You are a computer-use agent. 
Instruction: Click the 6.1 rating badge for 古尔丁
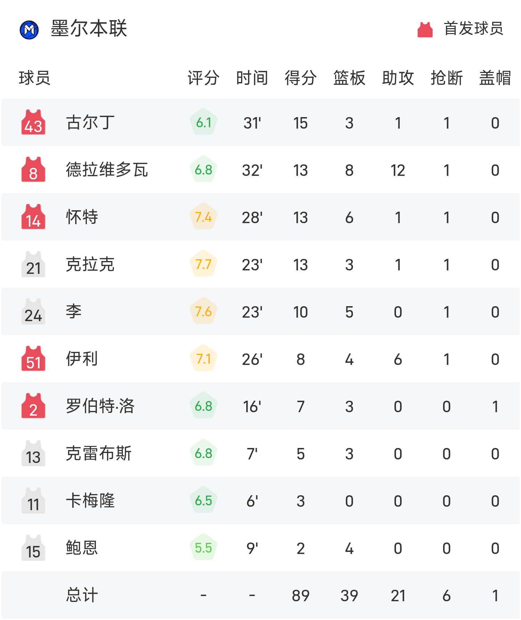coord(204,122)
